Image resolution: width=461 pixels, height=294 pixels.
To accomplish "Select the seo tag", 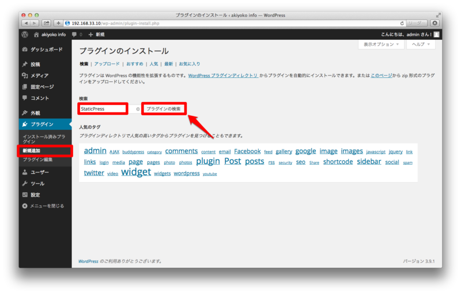I will 300,162.
